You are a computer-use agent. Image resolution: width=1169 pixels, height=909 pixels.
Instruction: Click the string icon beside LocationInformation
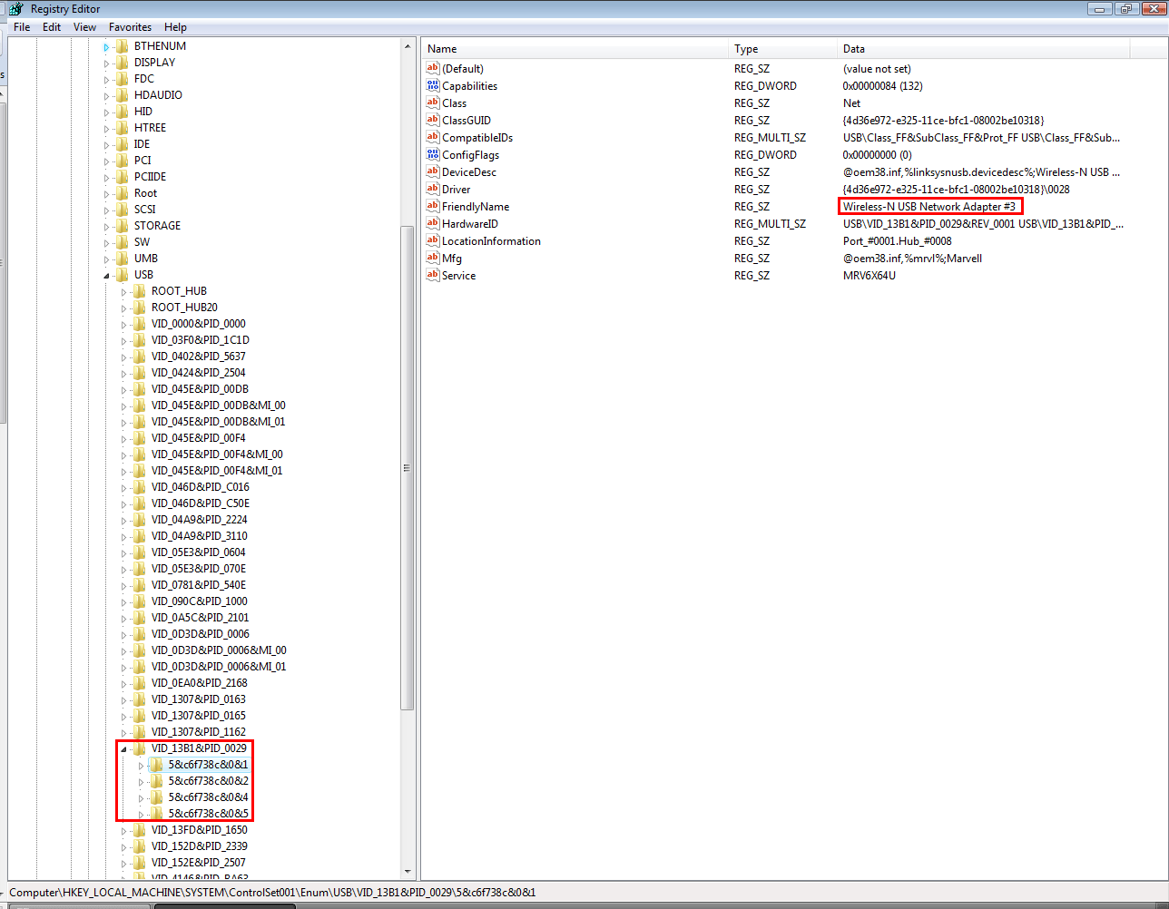click(432, 240)
